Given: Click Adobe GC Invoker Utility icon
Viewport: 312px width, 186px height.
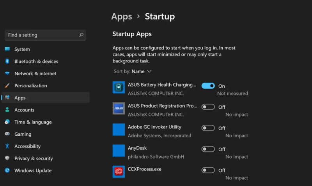Looking at the screenshot, I should (119, 129).
